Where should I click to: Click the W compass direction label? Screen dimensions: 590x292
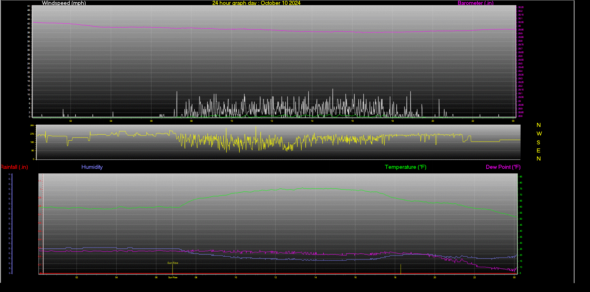(539, 134)
